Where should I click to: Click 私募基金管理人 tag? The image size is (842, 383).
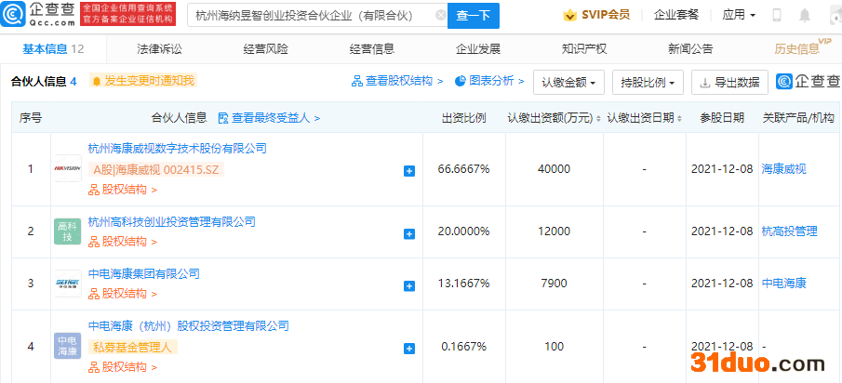tap(133, 347)
